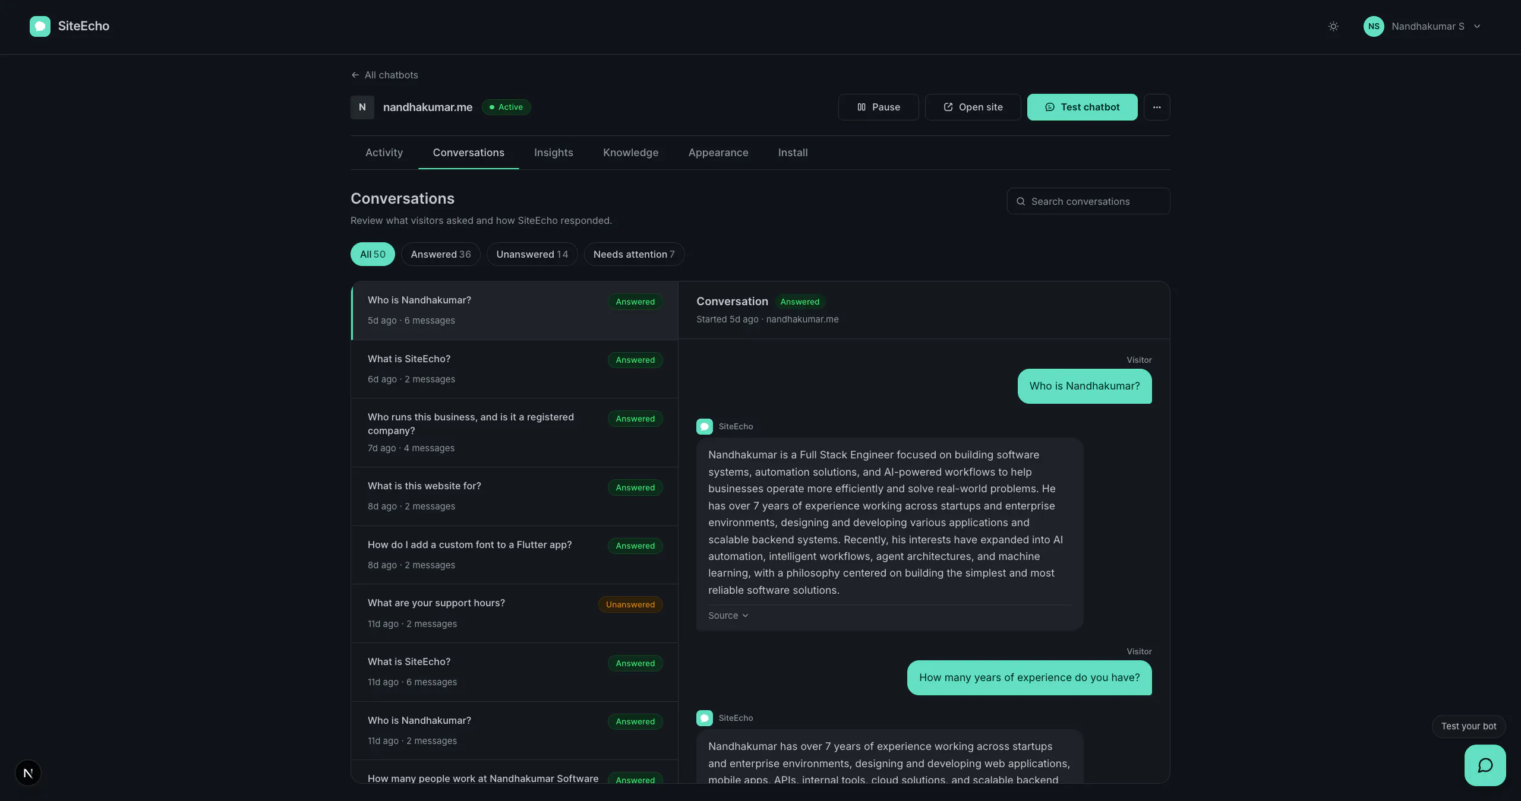Go back via All chatbots link
The width and height of the screenshot is (1521, 801).
click(x=384, y=75)
